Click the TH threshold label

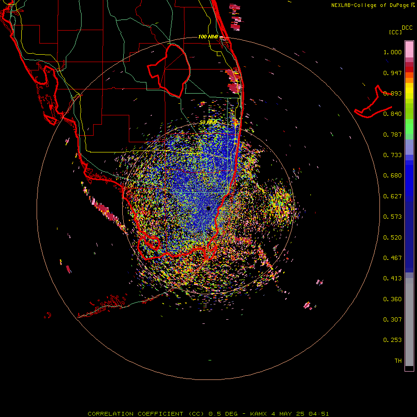pos(398,361)
